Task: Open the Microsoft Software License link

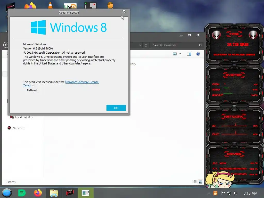Action: click(x=82, y=82)
